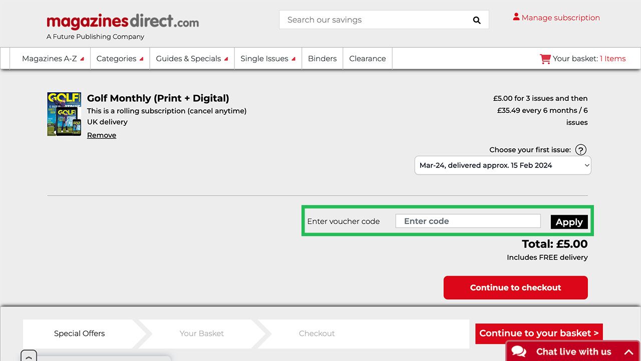Expand the chat widget with the up chevron
Screen dimensions: 641x361
[x=628, y=352]
